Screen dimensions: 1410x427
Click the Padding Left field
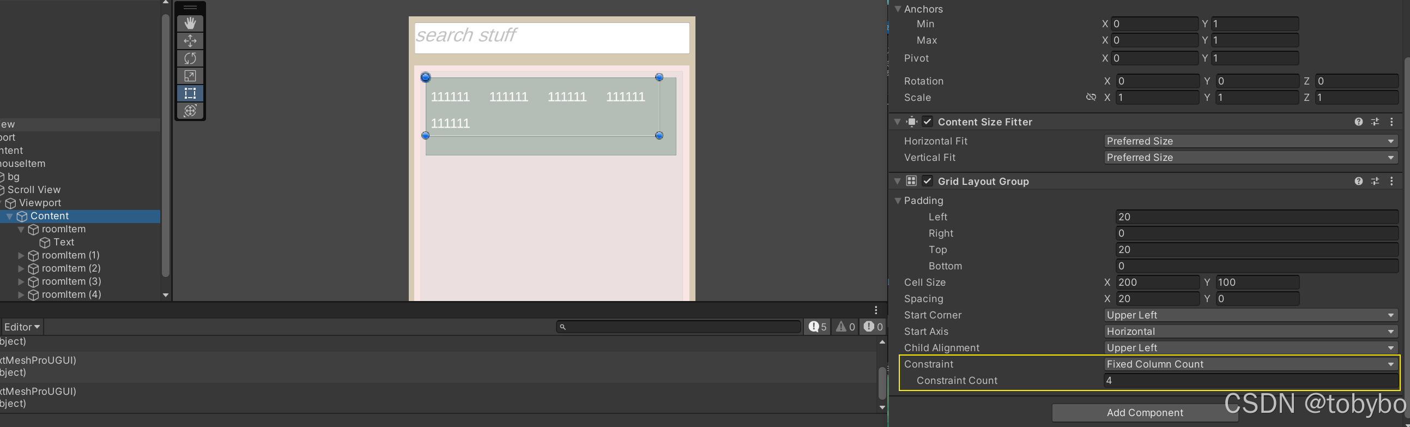(1257, 218)
